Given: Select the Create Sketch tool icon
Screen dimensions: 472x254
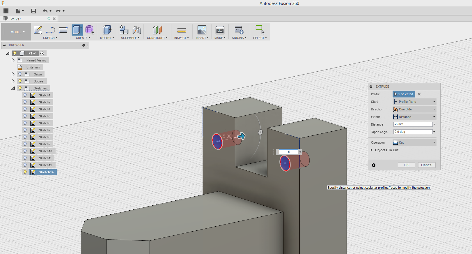Looking at the screenshot, I should 38,30.
